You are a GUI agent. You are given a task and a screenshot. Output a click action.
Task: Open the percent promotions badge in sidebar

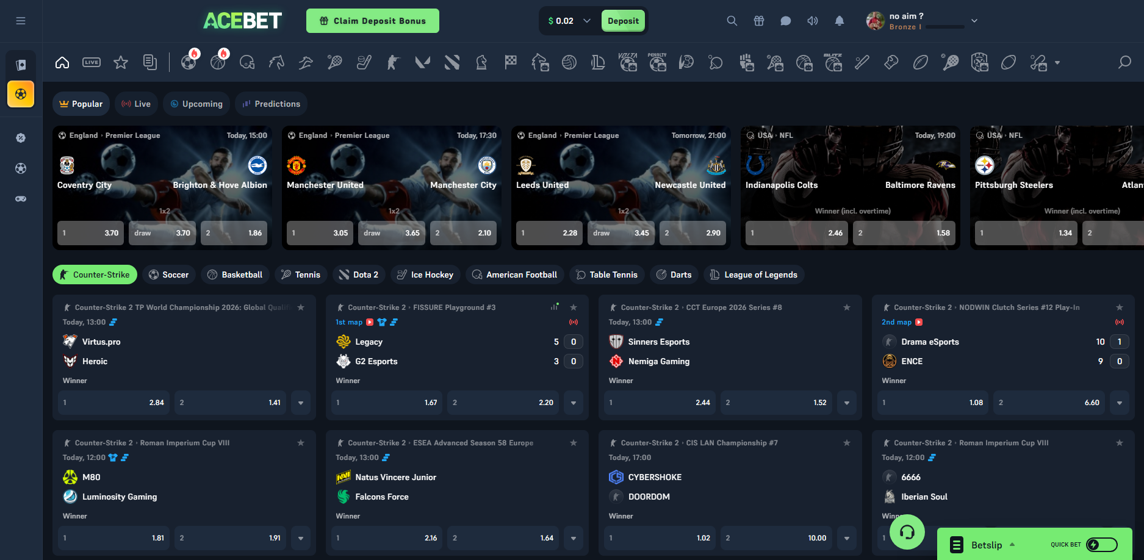(21, 138)
